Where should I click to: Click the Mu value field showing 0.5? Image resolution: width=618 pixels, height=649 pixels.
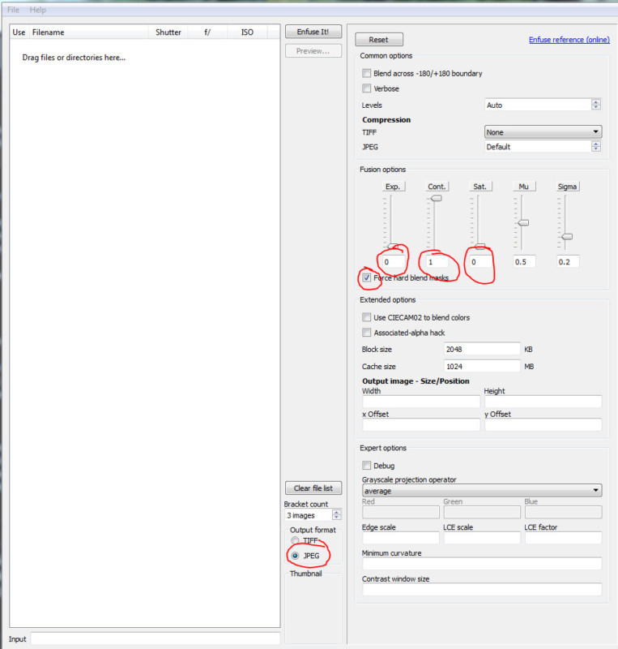coord(524,261)
